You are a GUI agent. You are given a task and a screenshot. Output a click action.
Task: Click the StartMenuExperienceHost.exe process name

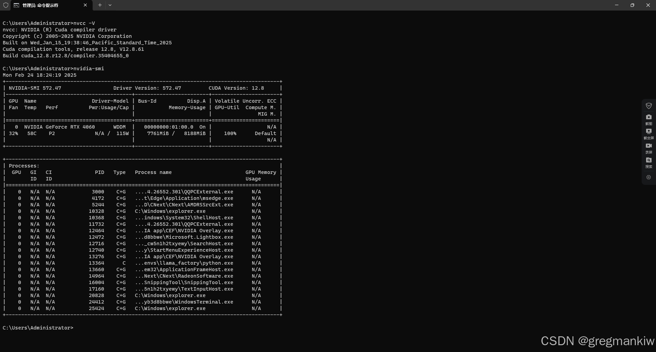tap(184, 250)
